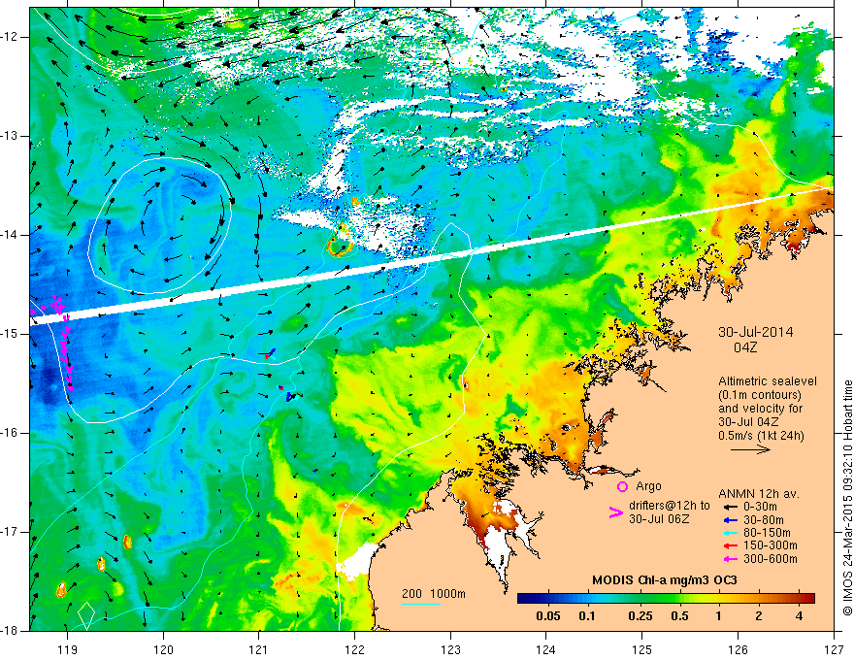Click the longitude axis label '119'
The image size is (854, 660).
click(x=68, y=649)
